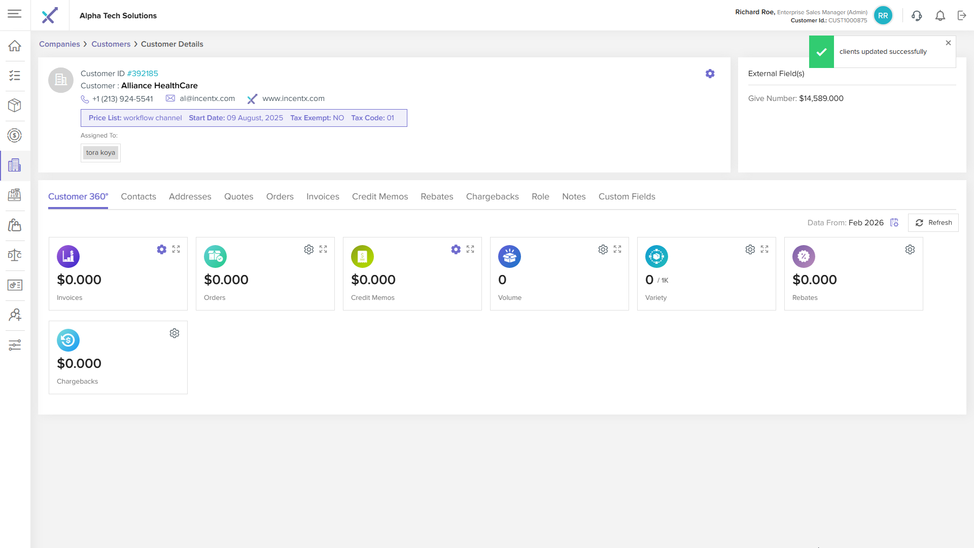Screen dimensions: 974x548
Task: Click the Home icon in sidebar
Action: pos(15,46)
